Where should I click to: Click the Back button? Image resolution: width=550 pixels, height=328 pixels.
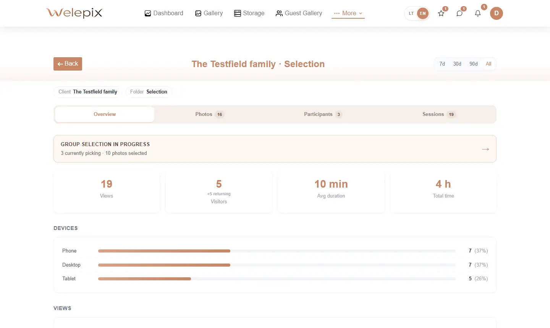[68, 64]
